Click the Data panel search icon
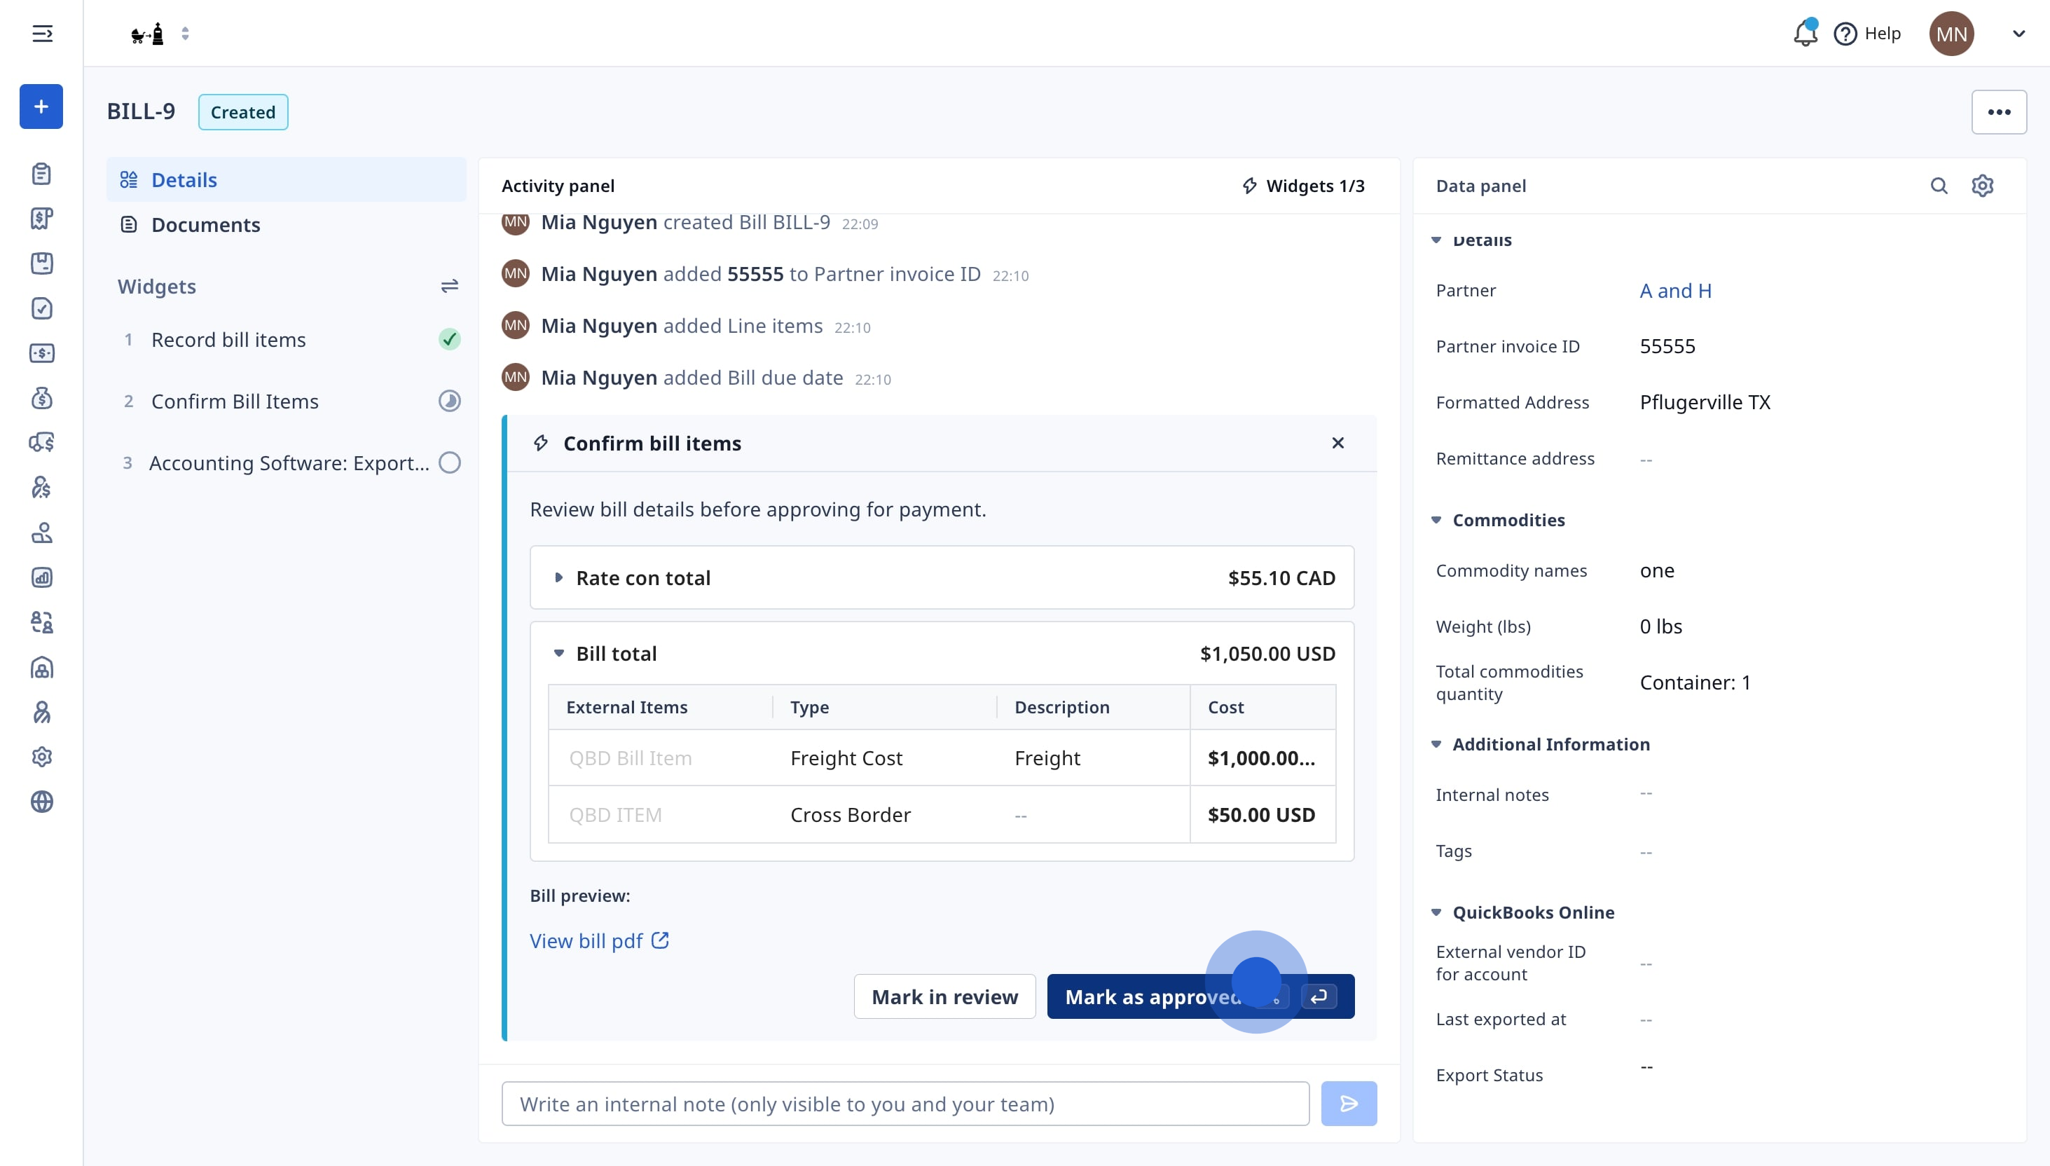The image size is (2050, 1166). pyautogui.click(x=1938, y=186)
